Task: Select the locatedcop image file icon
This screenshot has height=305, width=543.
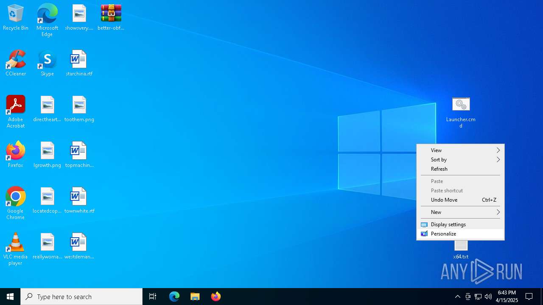Action: point(47,200)
